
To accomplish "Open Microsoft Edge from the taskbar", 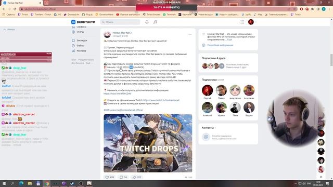I will [21, 183].
